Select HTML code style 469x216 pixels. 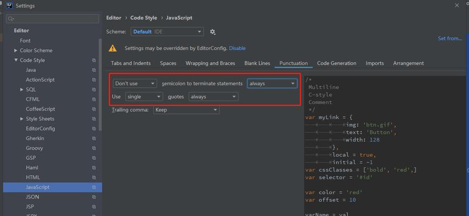[x=33, y=178]
